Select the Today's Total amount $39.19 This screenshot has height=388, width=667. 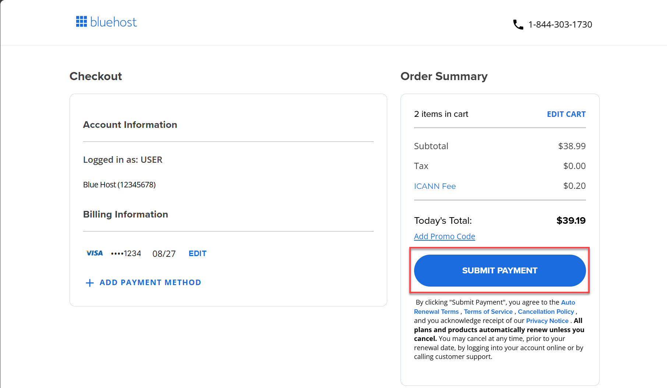(x=571, y=220)
